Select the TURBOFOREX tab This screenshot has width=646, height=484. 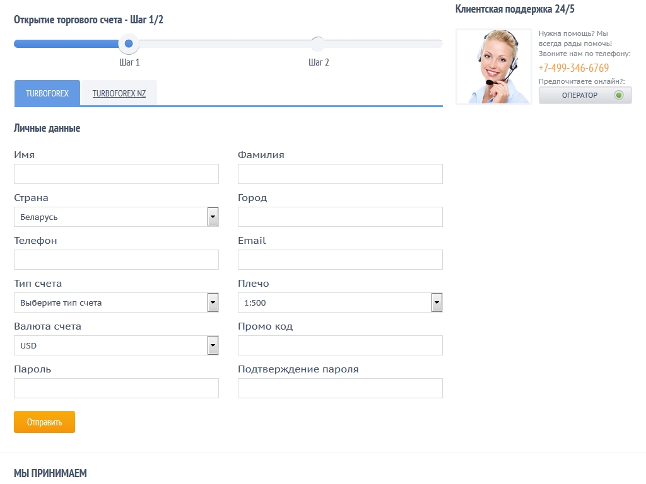click(x=47, y=93)
